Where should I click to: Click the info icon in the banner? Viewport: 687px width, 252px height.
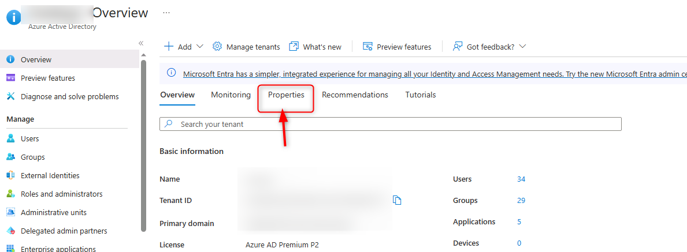click(171, 73)
